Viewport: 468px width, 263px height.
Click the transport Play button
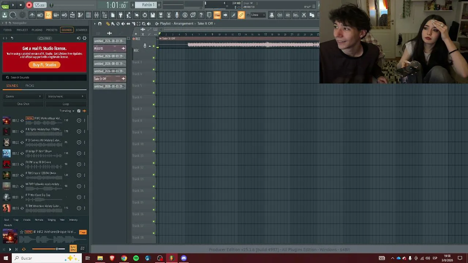pyautogui.click(x=13, y=5)
